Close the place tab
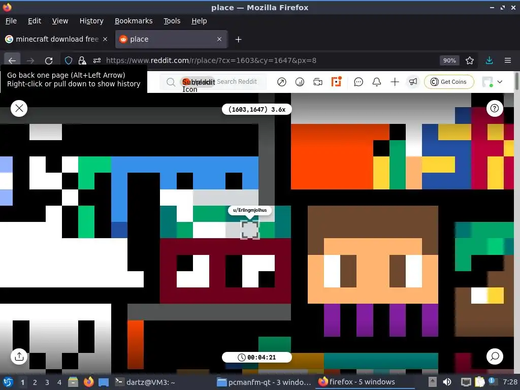The height and width of the screenshot is (390, 520). point(219,39)
